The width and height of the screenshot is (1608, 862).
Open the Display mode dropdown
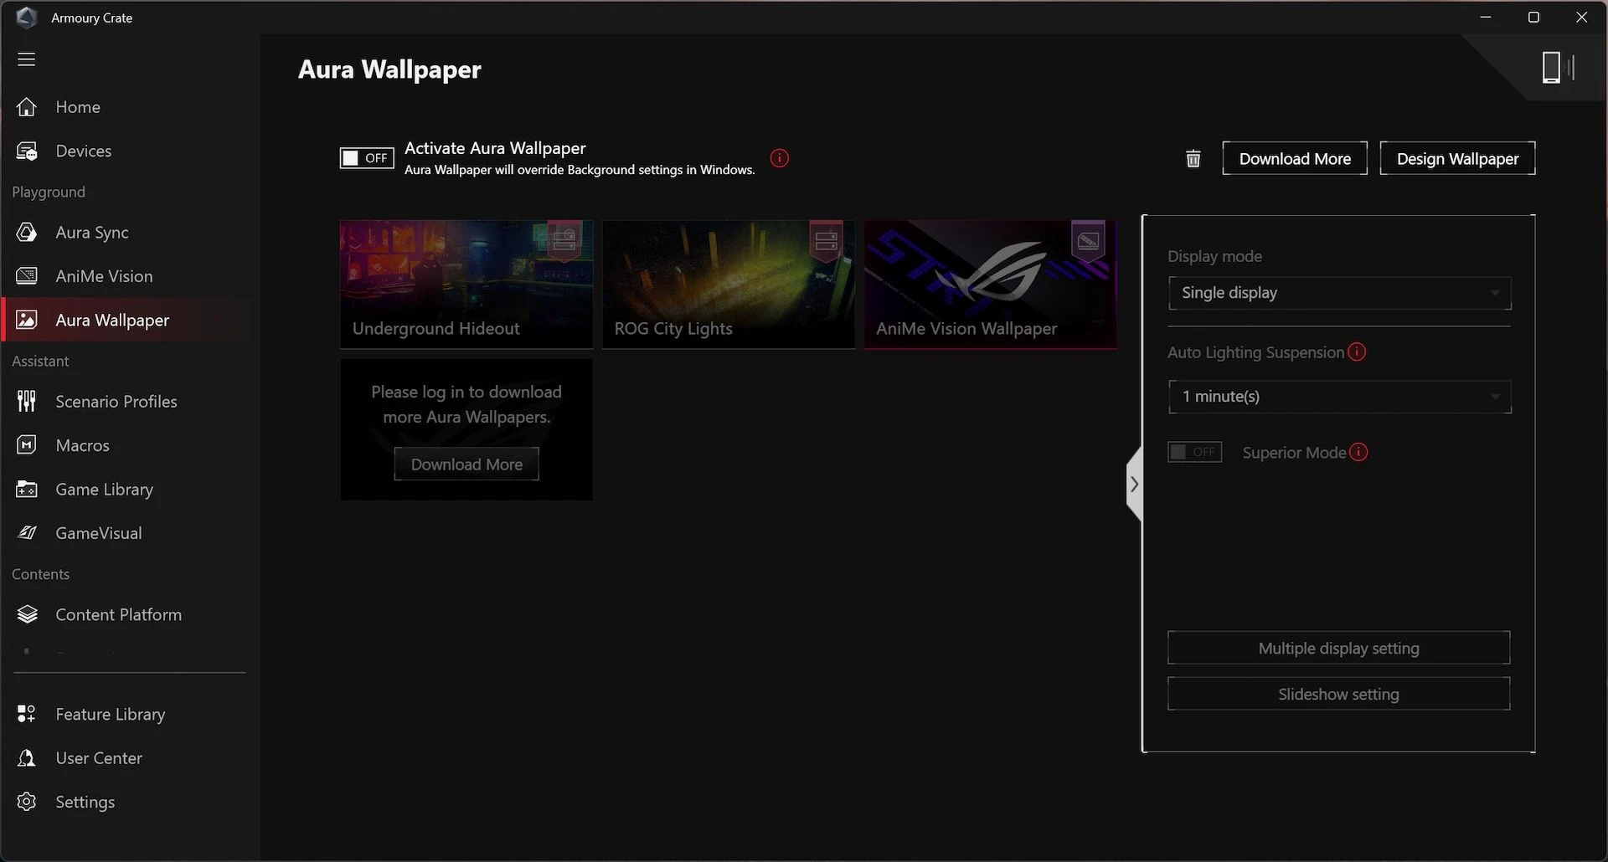[1340, 293]
